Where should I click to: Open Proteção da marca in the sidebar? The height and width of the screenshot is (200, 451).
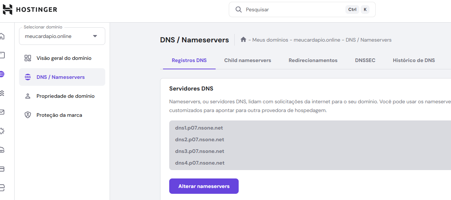(62, 115)
